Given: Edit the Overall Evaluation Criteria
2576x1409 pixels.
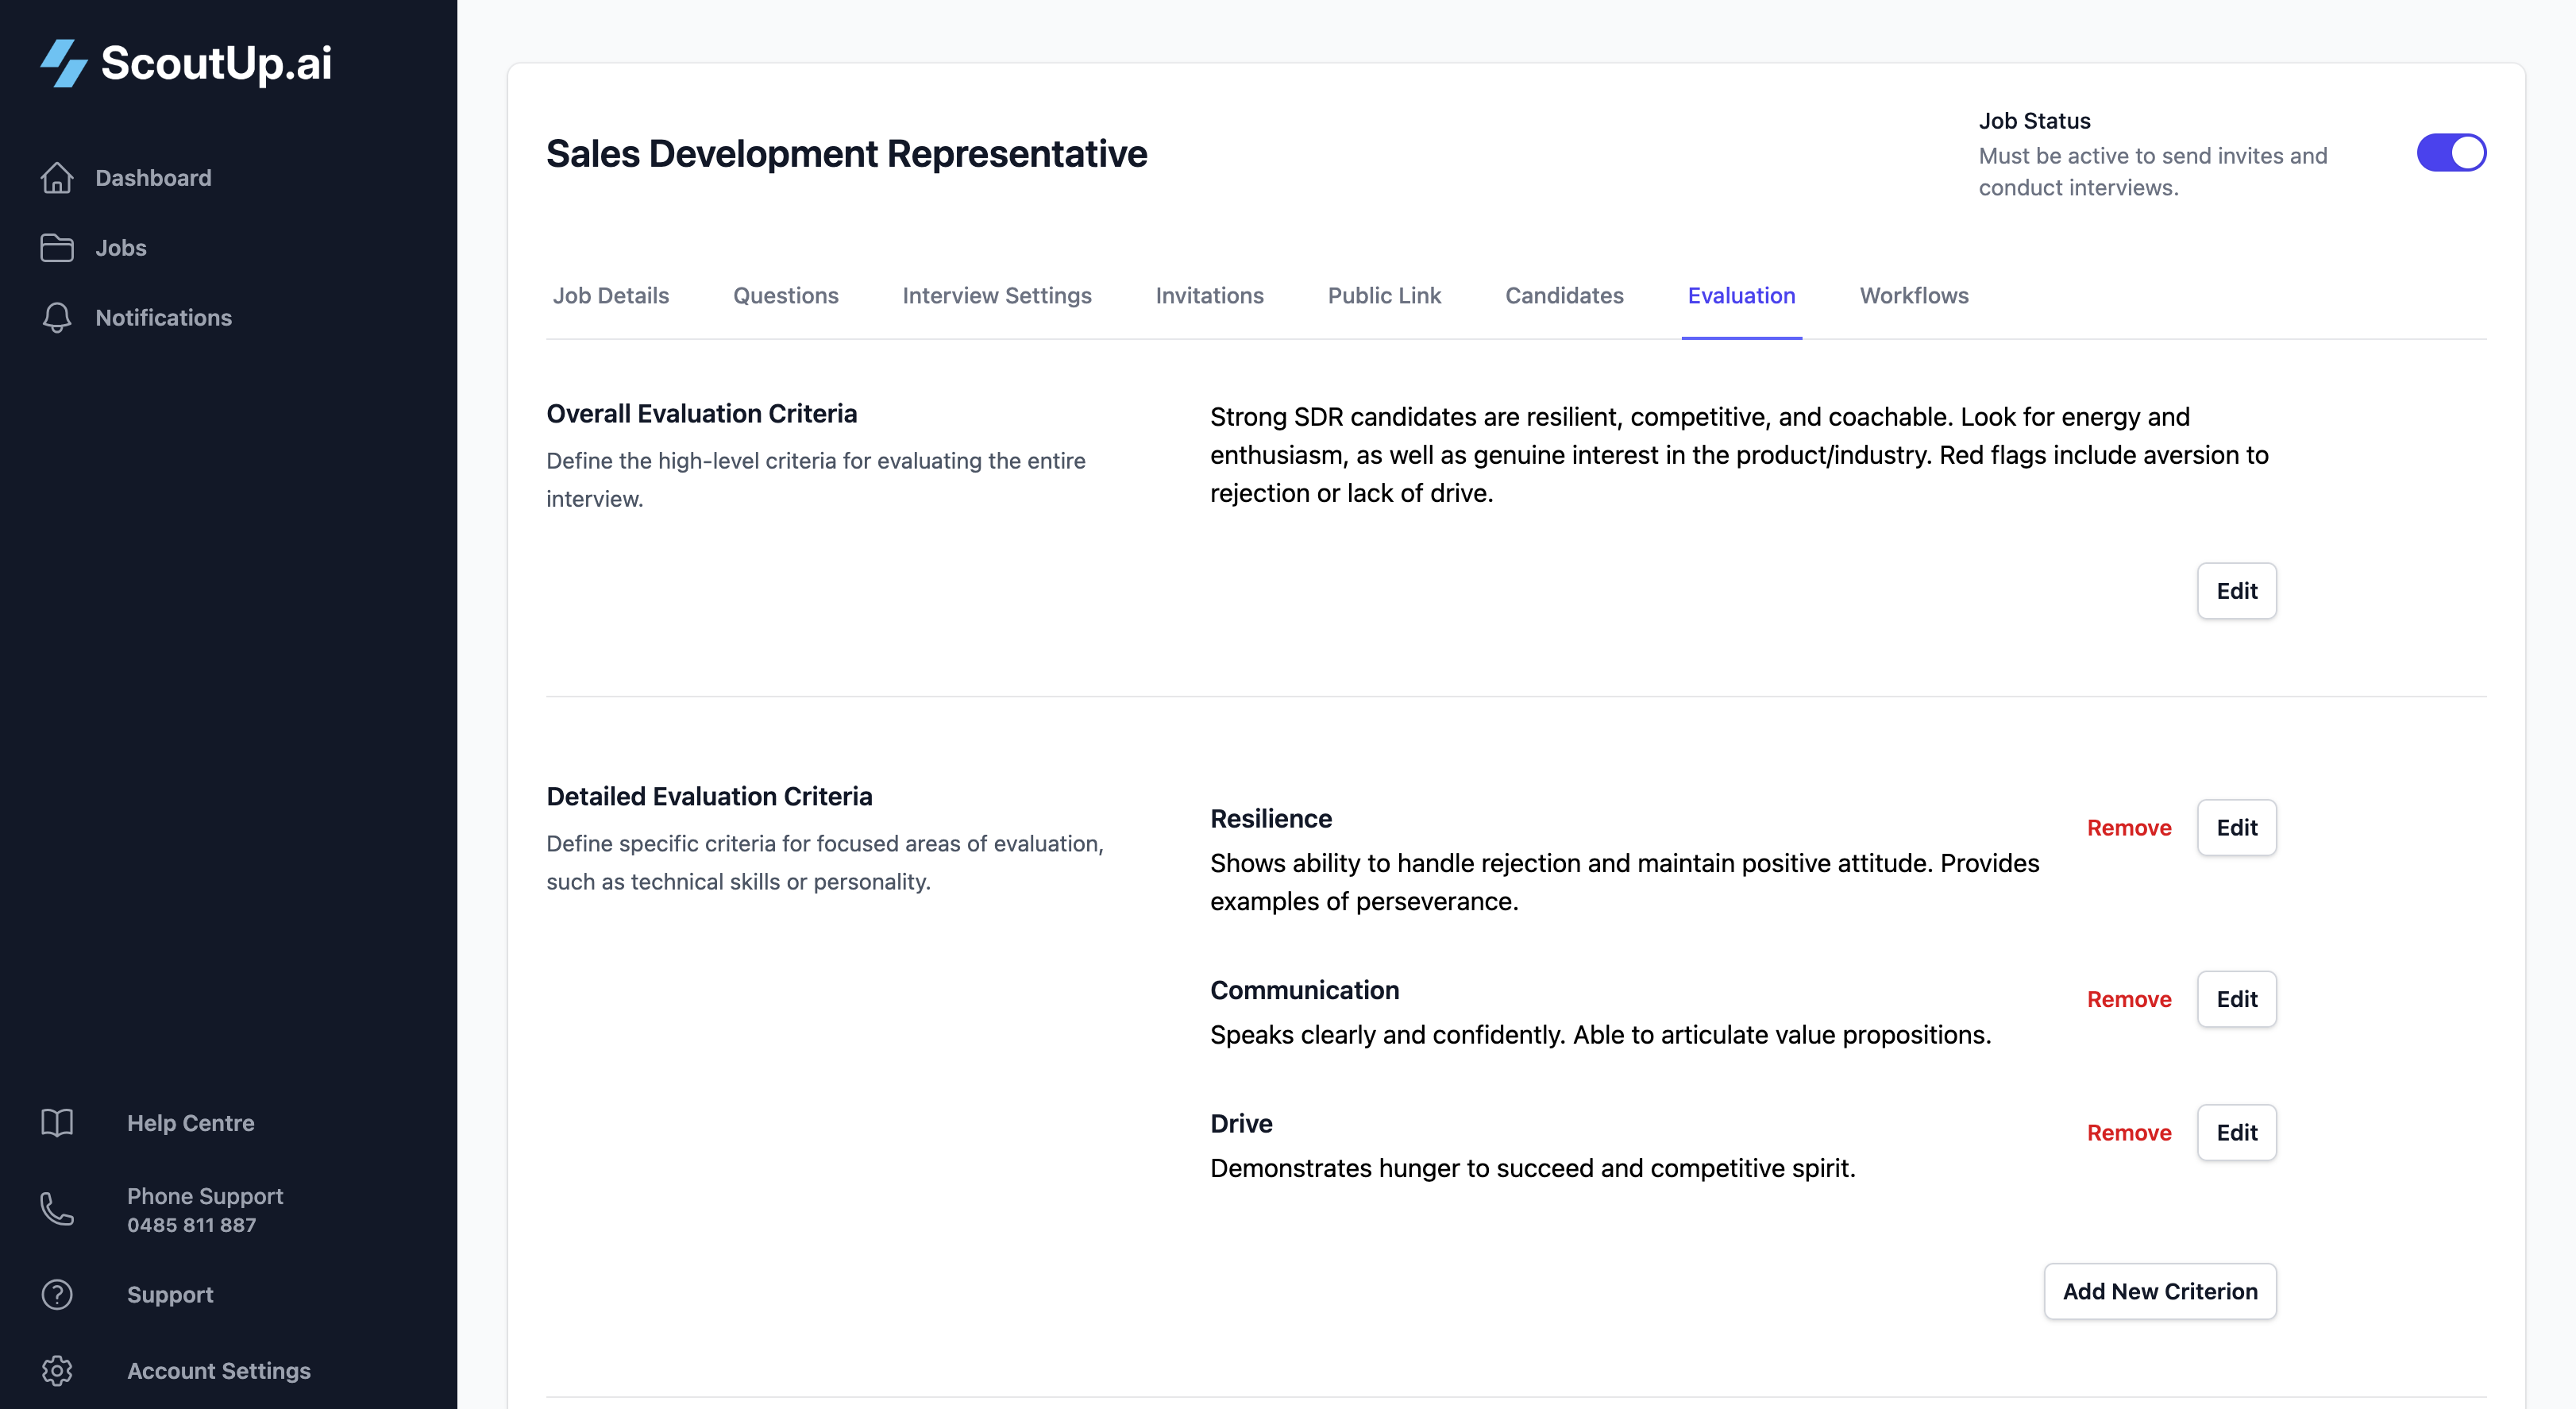Looking at the screenshot, I should pyautogui.click(x=2236, y=591).
